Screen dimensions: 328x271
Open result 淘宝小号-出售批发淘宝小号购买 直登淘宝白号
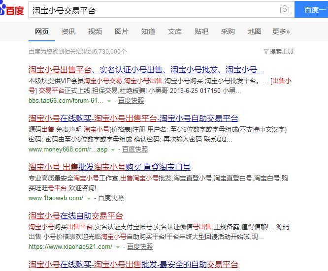(x=109, y=167)
